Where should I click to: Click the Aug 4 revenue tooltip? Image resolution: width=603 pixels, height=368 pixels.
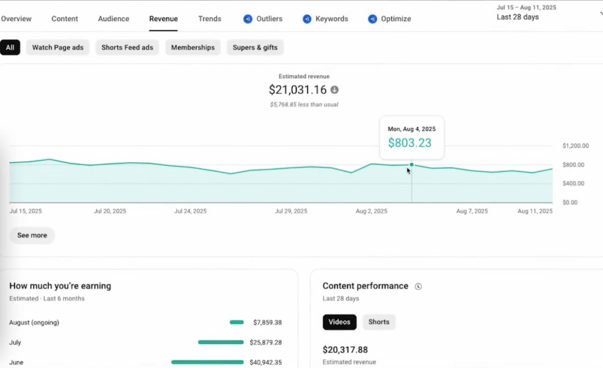coord(411,137)
